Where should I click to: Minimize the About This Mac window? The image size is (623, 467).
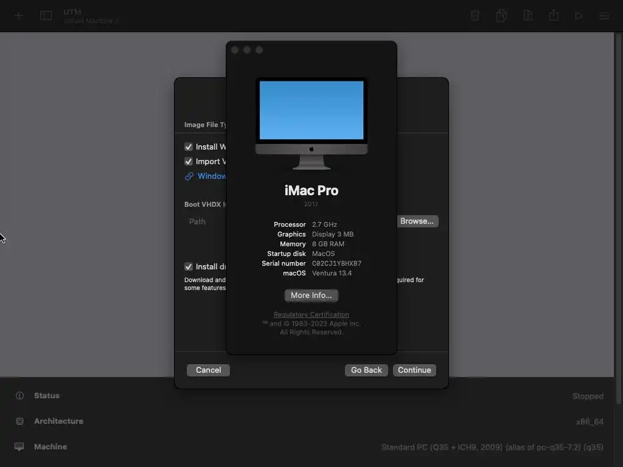click(x=247, y=50)
